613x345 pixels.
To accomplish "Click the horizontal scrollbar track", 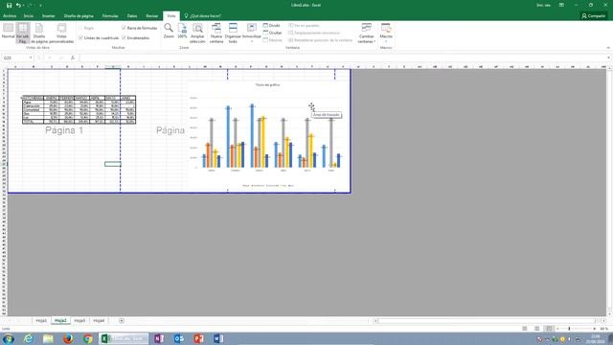I will click(487, 321).
